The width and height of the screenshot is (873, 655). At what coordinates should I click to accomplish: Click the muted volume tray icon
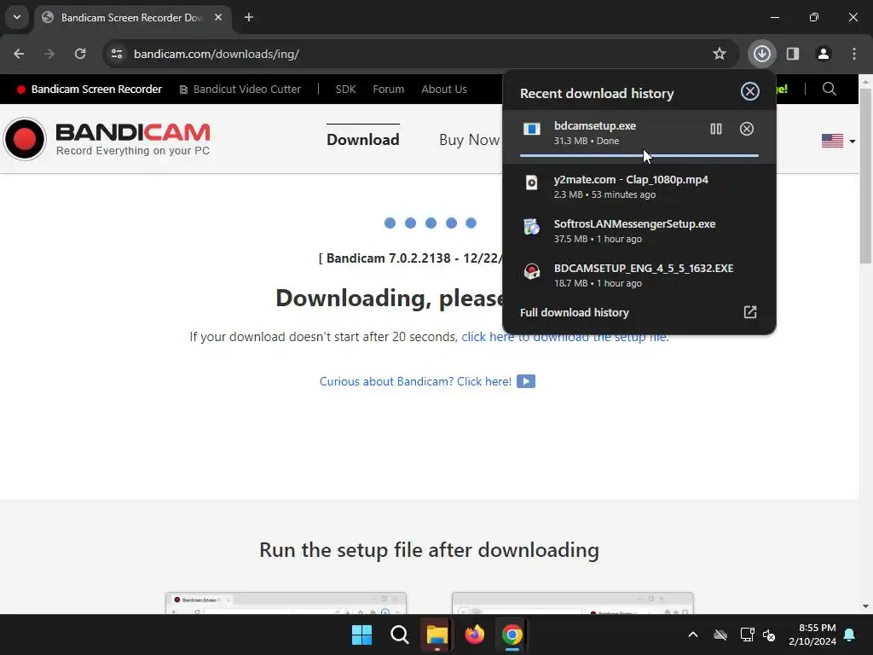tap(769, 635)
